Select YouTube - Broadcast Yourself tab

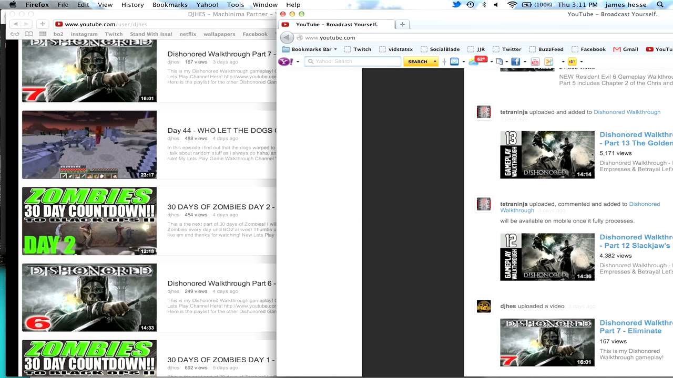click(x=335, y=24)
